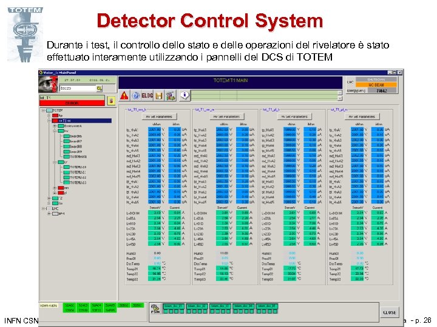Image resolution: width=437 pixels, height=327 pixels.
Task: Collapse the LHC tree node
Action: coord(44,208)
